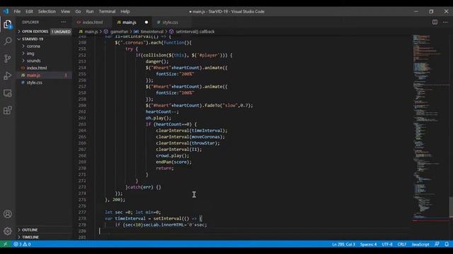The image size is (453, 254).
Task: Open index.html in explorer tree
Action: pos(37,68)
